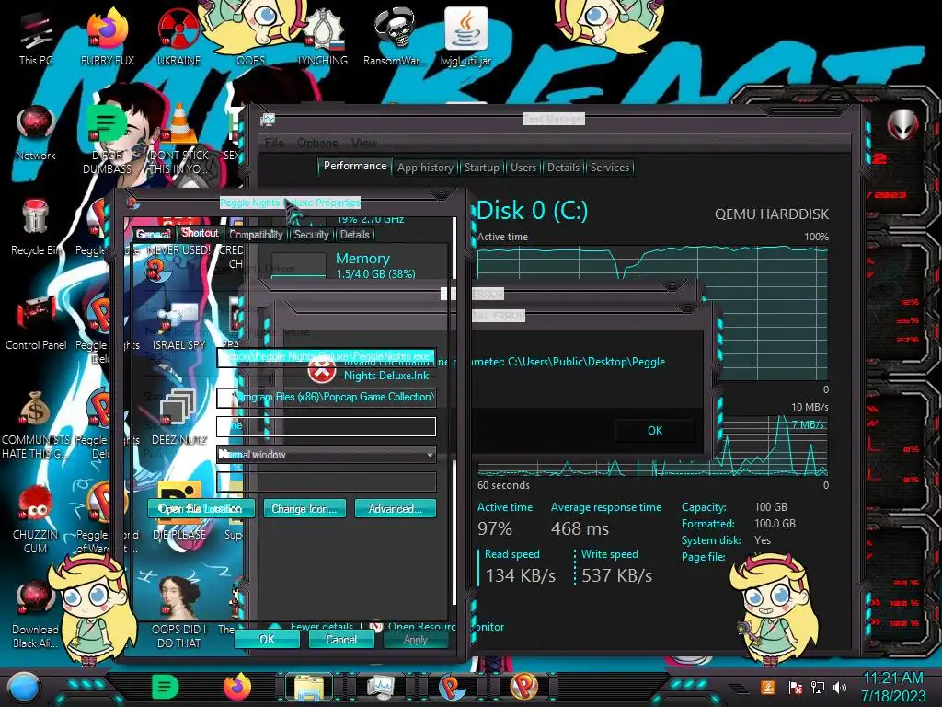This screenshot has height=707, width=942.
Task: Open the Compatibility tab in Properties
Action: (x=256, y=235)
